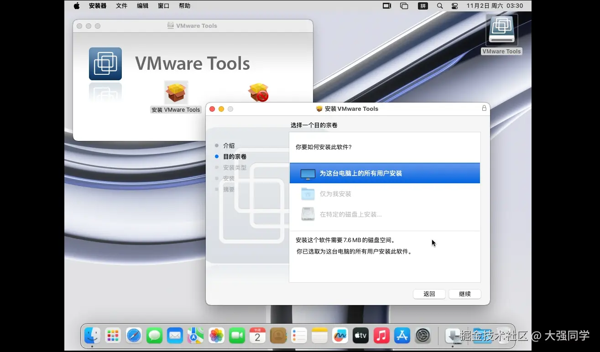Open the Apple menu

pyautogui.click(x=77, y=6)
